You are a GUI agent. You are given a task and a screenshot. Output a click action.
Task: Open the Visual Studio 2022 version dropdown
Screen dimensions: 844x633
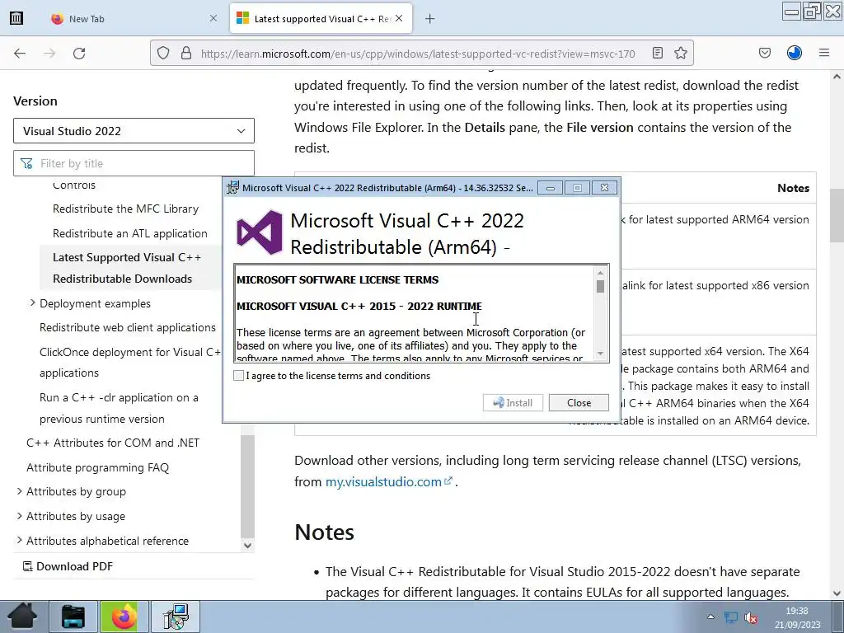134,131
